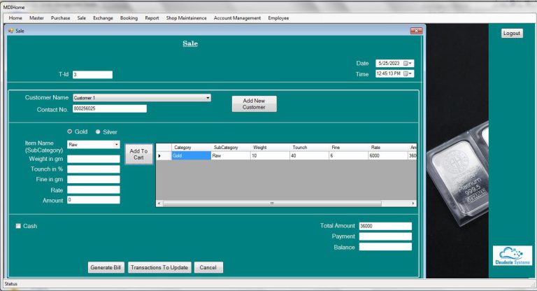The image size is (537, 291).
Task: Open the Account Management menu
Action: (237, 18)
